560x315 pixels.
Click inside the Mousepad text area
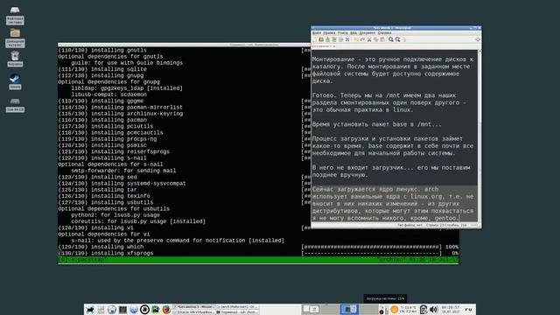[x=395, y=136]
